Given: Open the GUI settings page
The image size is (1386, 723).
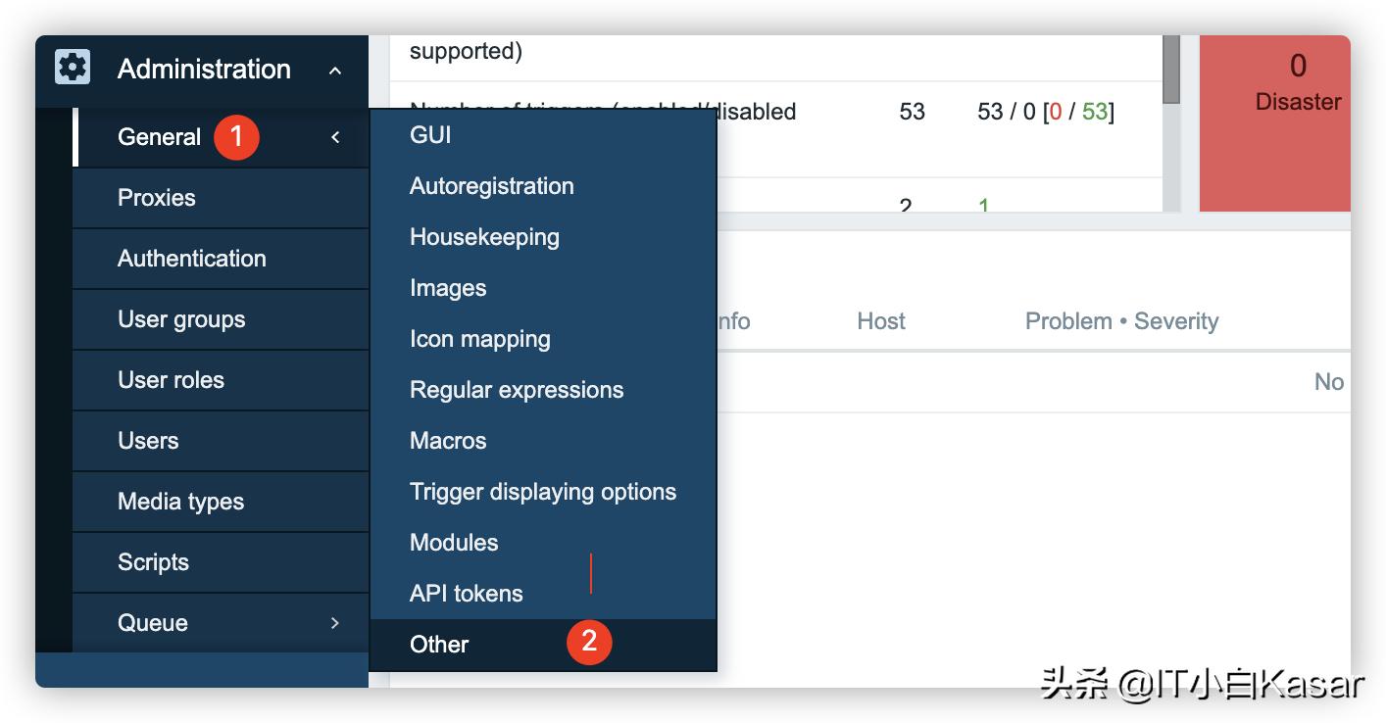Looking at the screenshot, I should pos(429,134).
